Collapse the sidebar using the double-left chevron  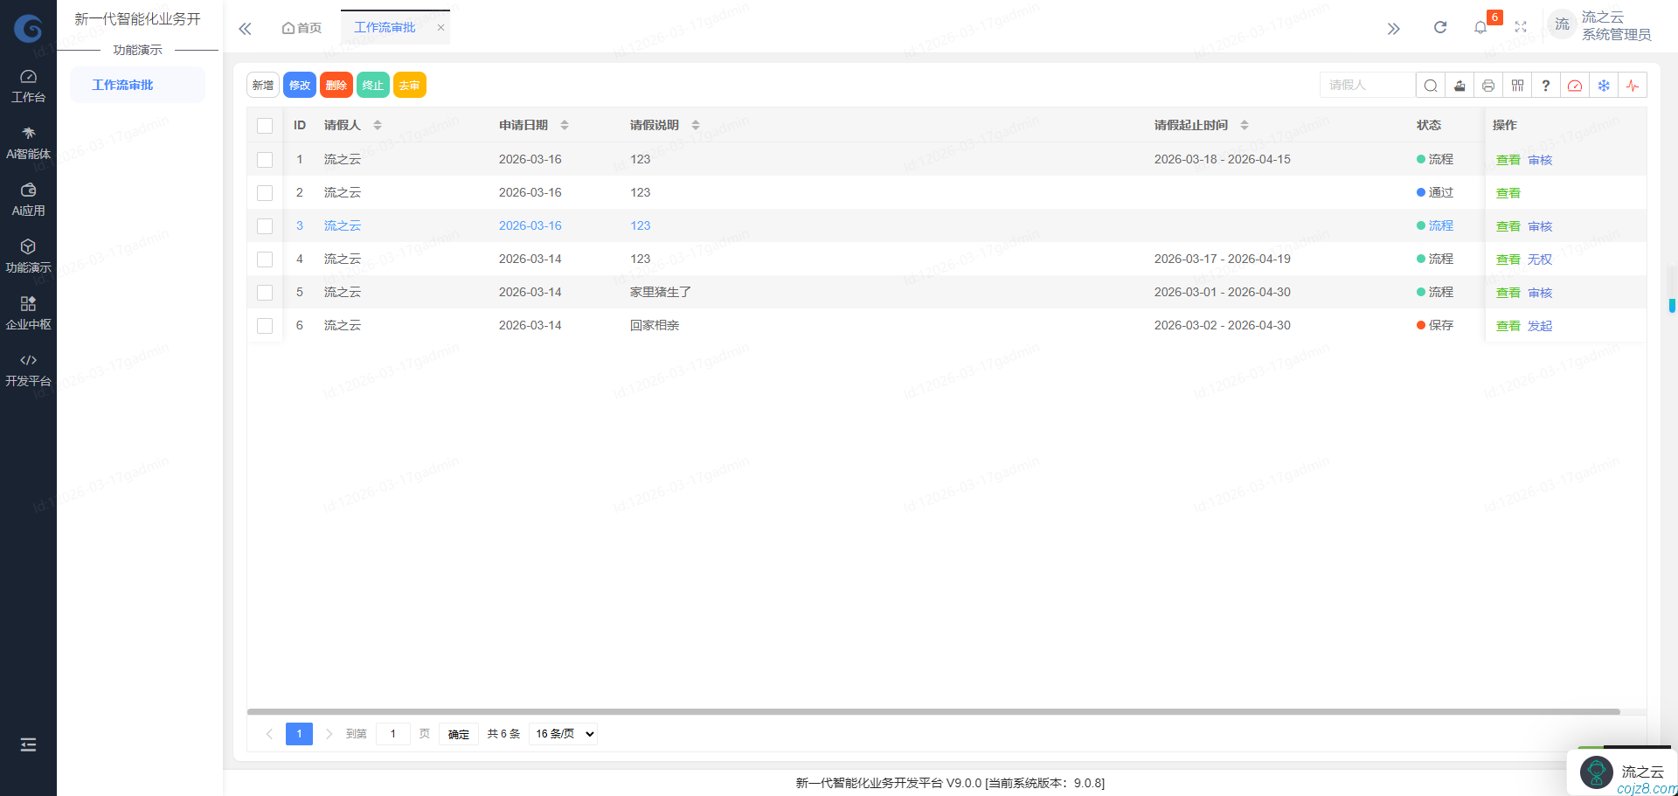[x=245, y=29]
